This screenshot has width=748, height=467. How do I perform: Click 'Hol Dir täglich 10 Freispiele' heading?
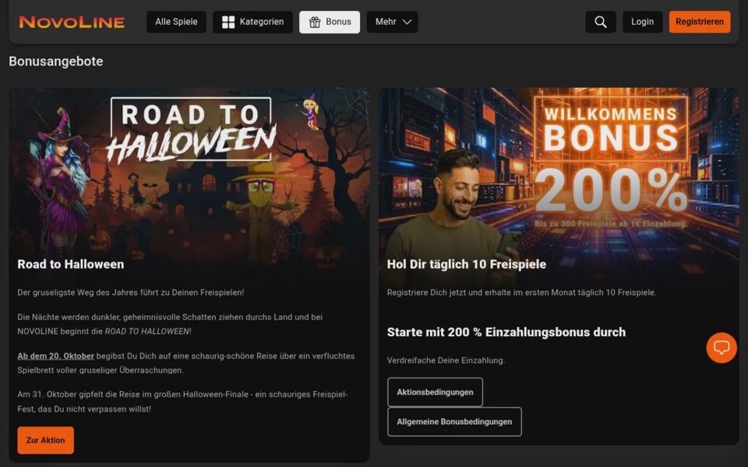click(467, 264)
